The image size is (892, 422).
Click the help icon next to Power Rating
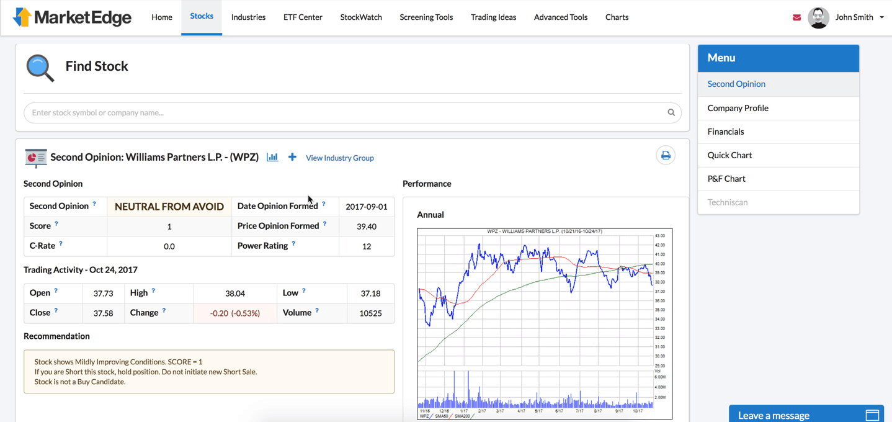tap(293, 243)
